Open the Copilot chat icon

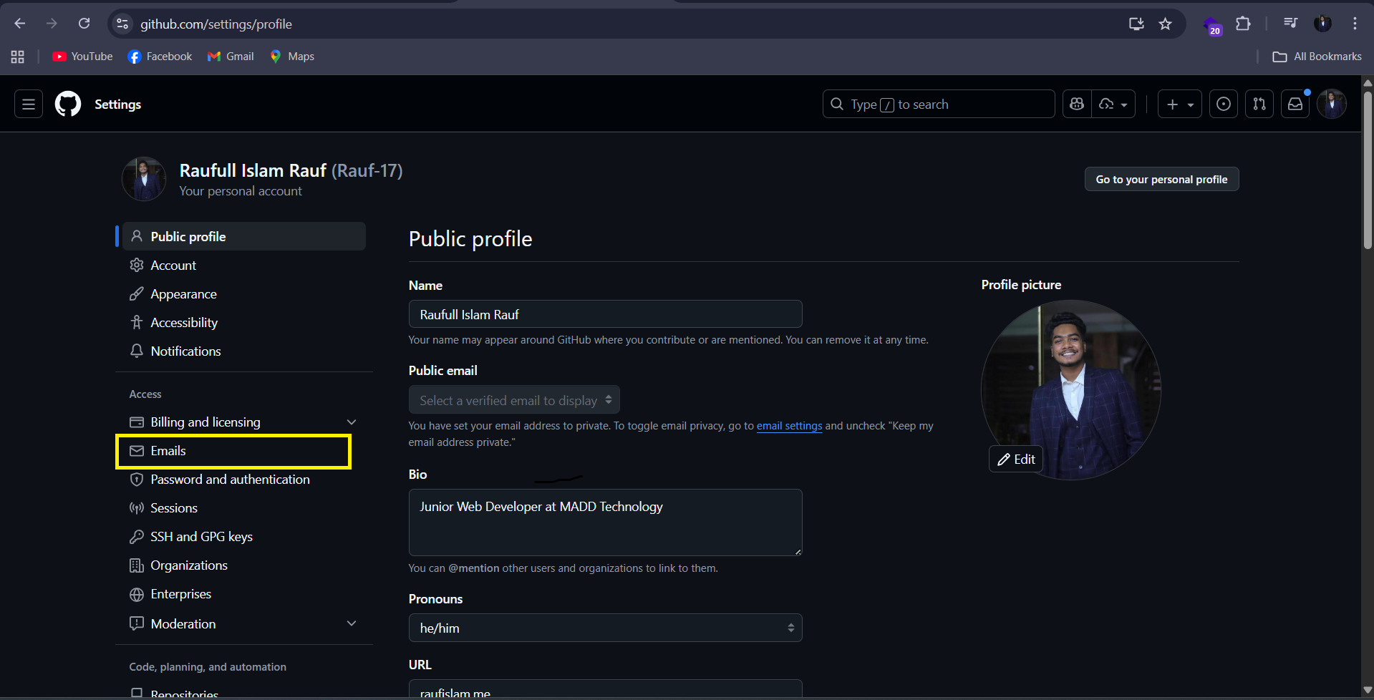(x=1077, y=104)
